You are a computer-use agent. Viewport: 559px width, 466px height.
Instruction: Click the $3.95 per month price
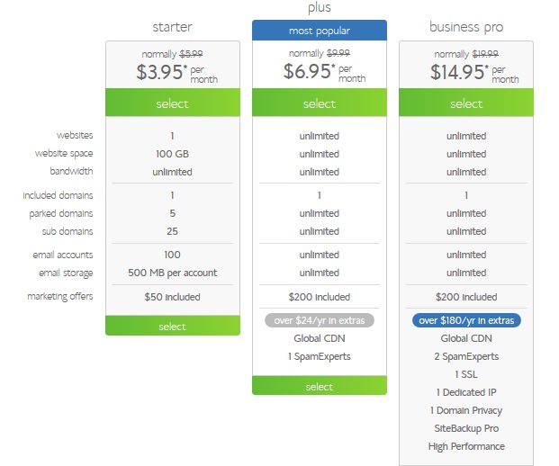click(x=172, y=73)
